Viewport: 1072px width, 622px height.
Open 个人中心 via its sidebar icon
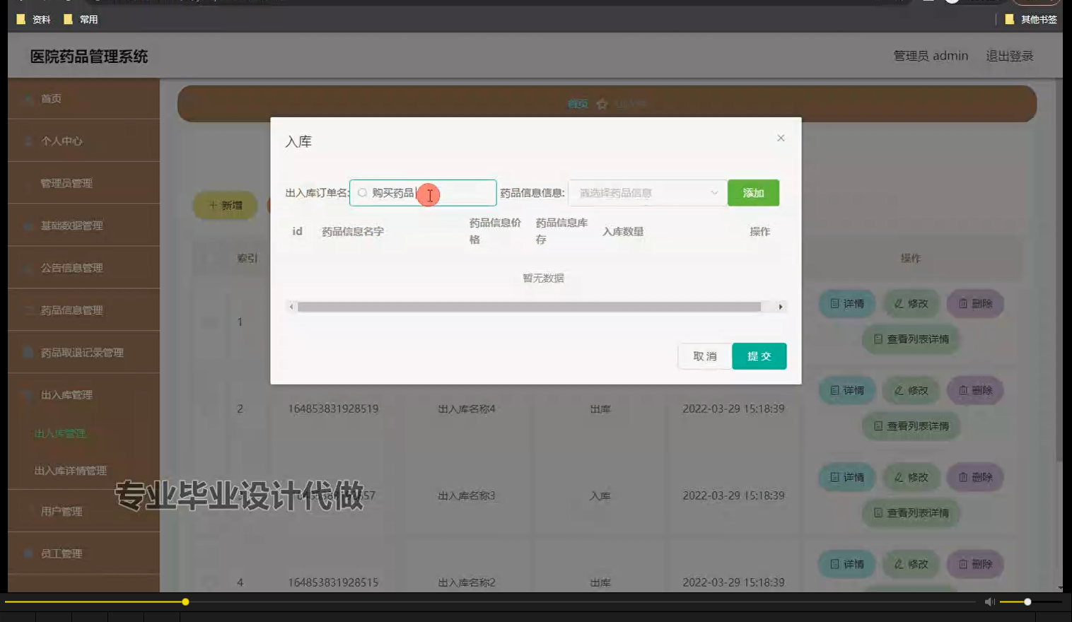(x=27, y=141)
